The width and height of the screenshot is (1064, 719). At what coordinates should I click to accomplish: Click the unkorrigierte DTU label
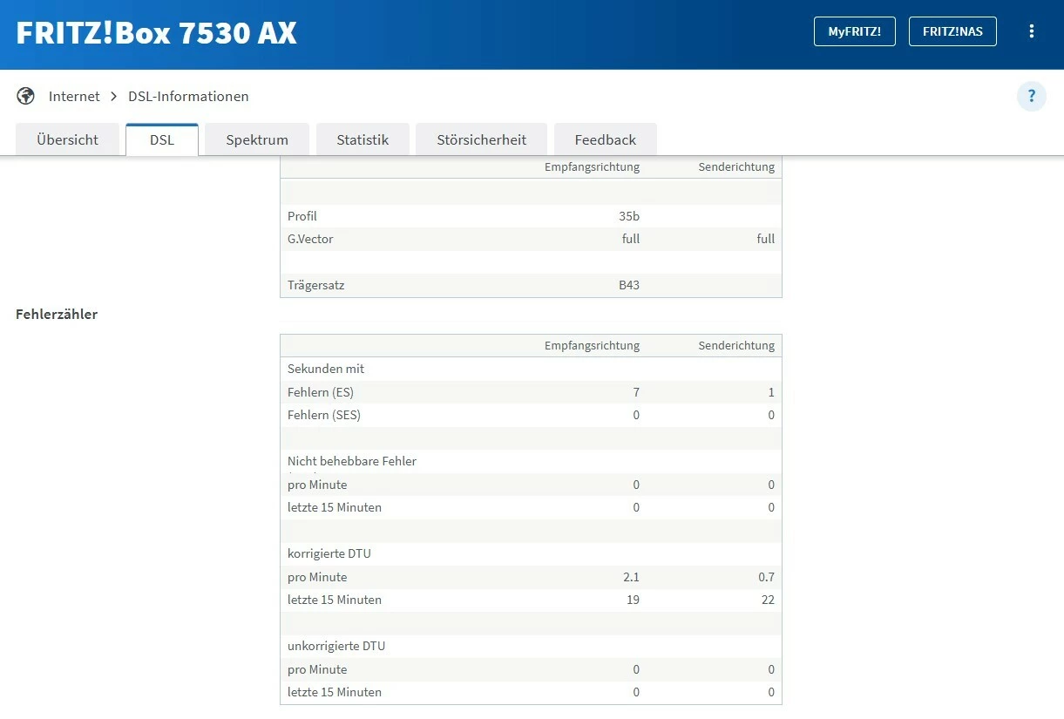tap(336, 646)
